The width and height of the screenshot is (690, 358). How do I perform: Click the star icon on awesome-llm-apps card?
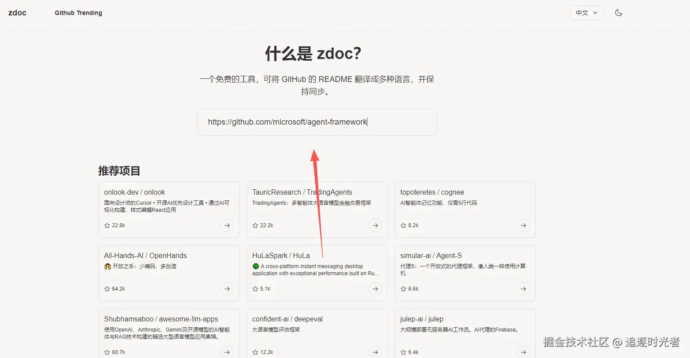[x=107, y=352]
